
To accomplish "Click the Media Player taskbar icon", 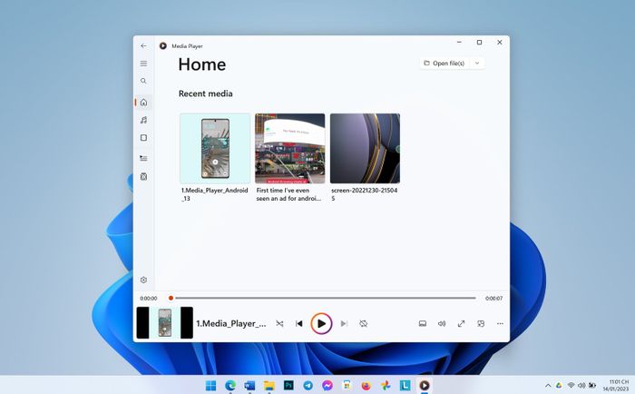I will pos(425,386).
